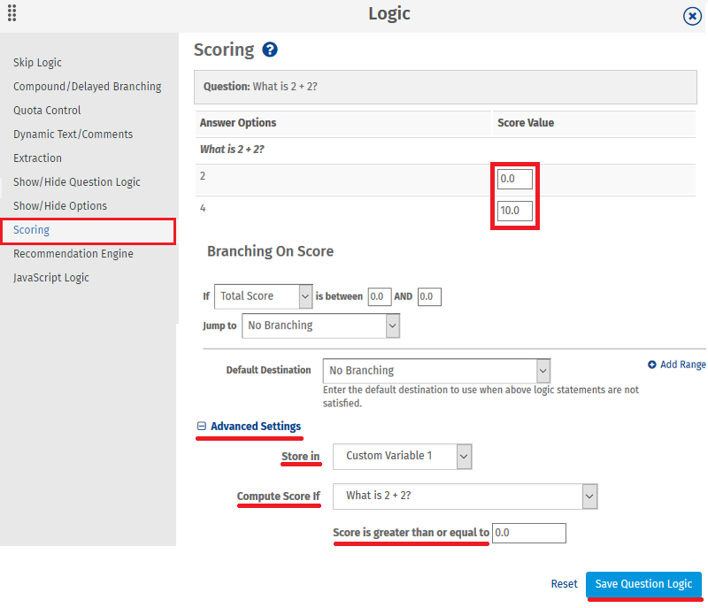Click the Scoring help question mark icon
Screen dimensions: 708x608
click(x=270, y=50)
